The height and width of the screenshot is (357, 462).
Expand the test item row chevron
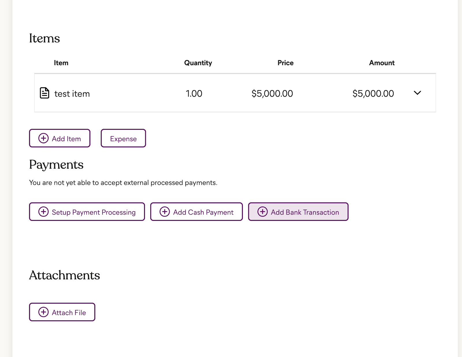(417, 93)
